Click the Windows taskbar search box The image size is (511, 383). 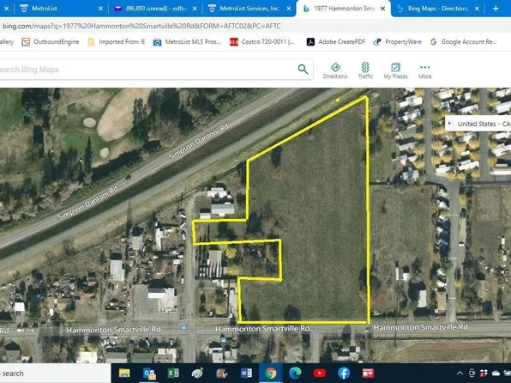point(55,374)
